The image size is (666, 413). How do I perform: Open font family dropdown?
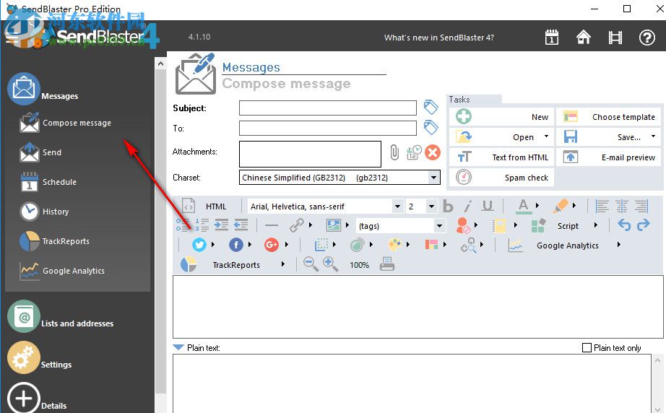pyautogui.click(x=397, y=206)
